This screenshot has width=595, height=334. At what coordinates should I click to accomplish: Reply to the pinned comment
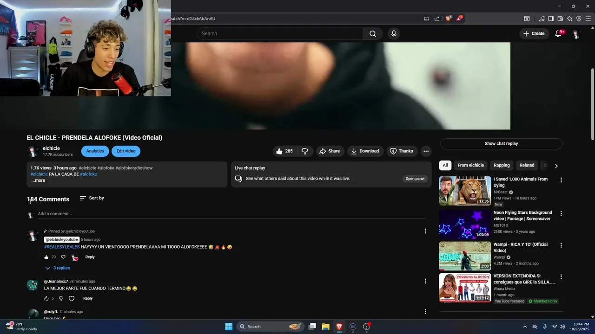[x=90, y=257]
